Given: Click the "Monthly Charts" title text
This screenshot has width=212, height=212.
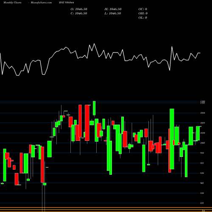Looking at the screenshot, I should pos(12,3).
